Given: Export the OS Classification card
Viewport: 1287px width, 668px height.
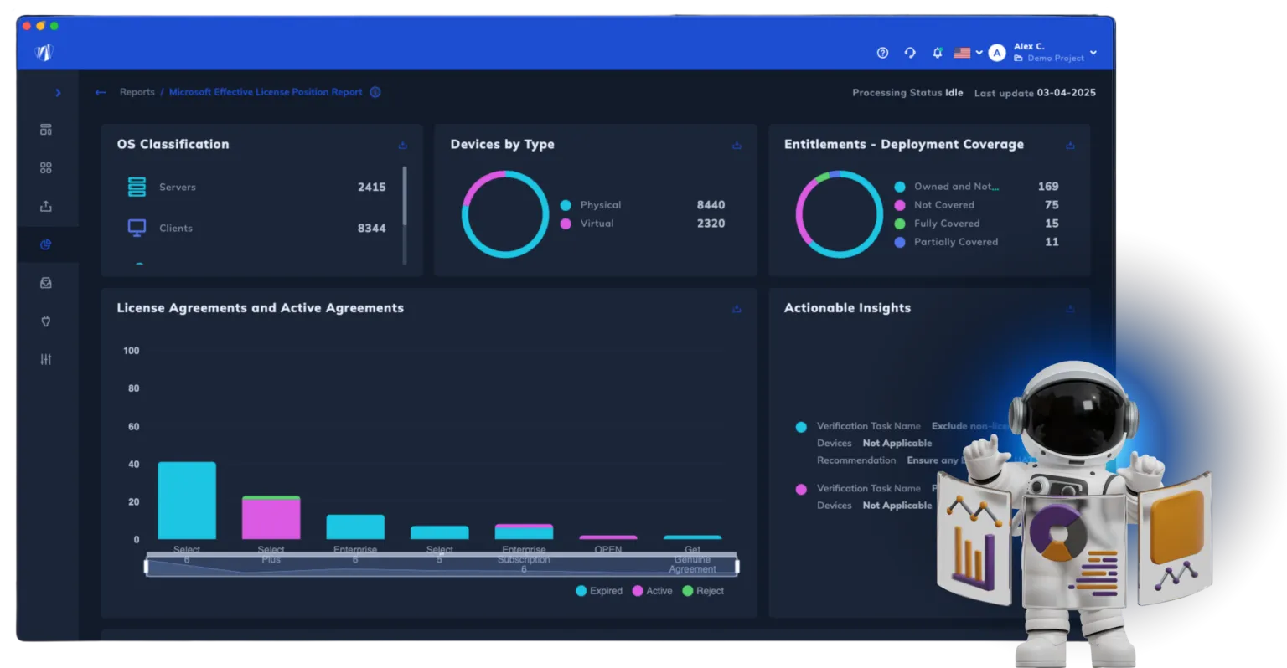Looking at the screenshot, I should point(403,145).
